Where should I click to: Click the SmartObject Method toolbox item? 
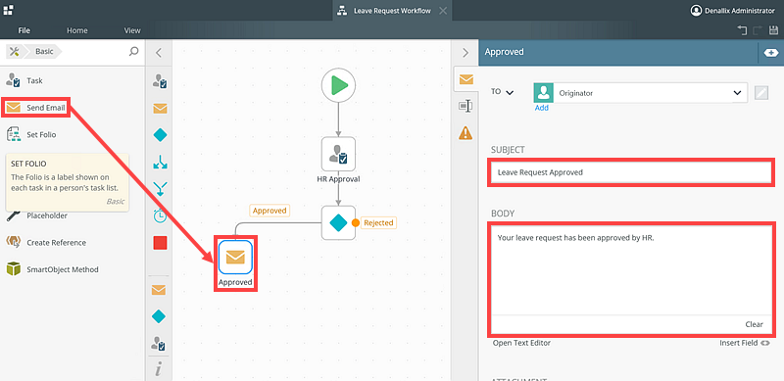[x=53, y=269]
